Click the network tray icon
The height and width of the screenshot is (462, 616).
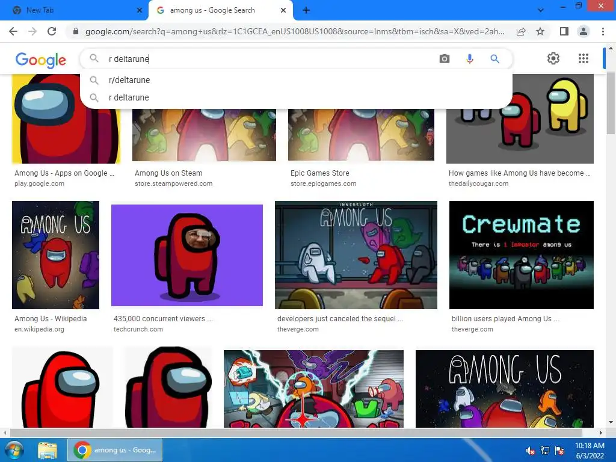click(x=545, y=450)
